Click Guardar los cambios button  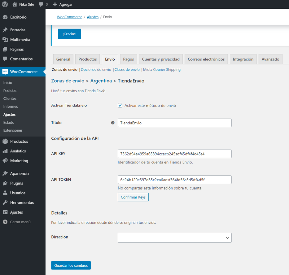[x=71, y=265]
